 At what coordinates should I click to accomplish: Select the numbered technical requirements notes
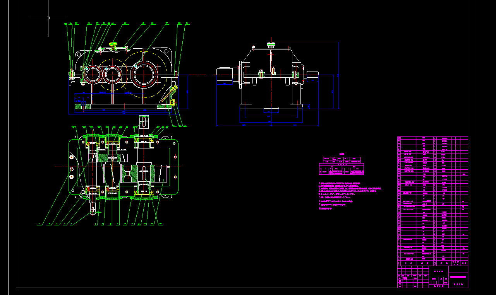coord(350,196)
